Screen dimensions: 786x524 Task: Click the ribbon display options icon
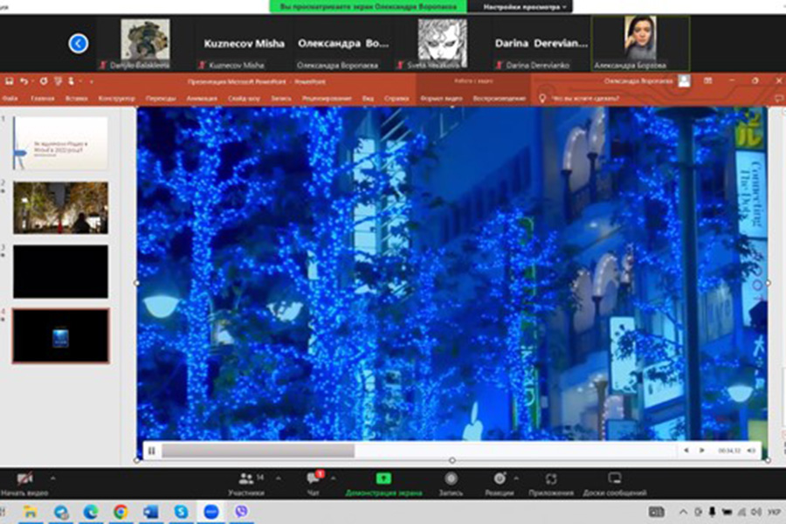(707, 80)
